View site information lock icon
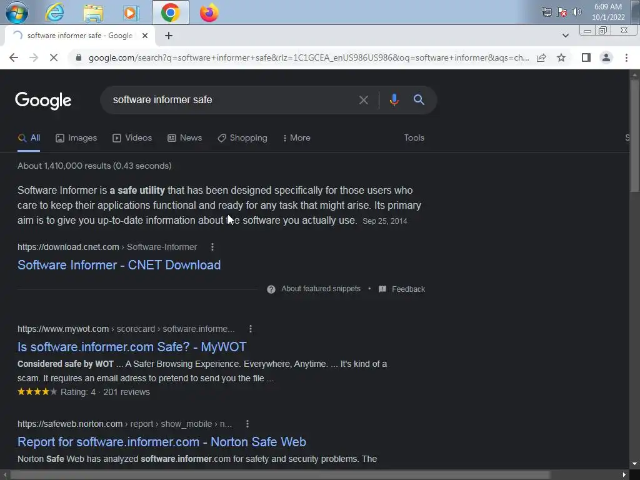Screen dimensions: 640x480 click(x=79, y=57)
